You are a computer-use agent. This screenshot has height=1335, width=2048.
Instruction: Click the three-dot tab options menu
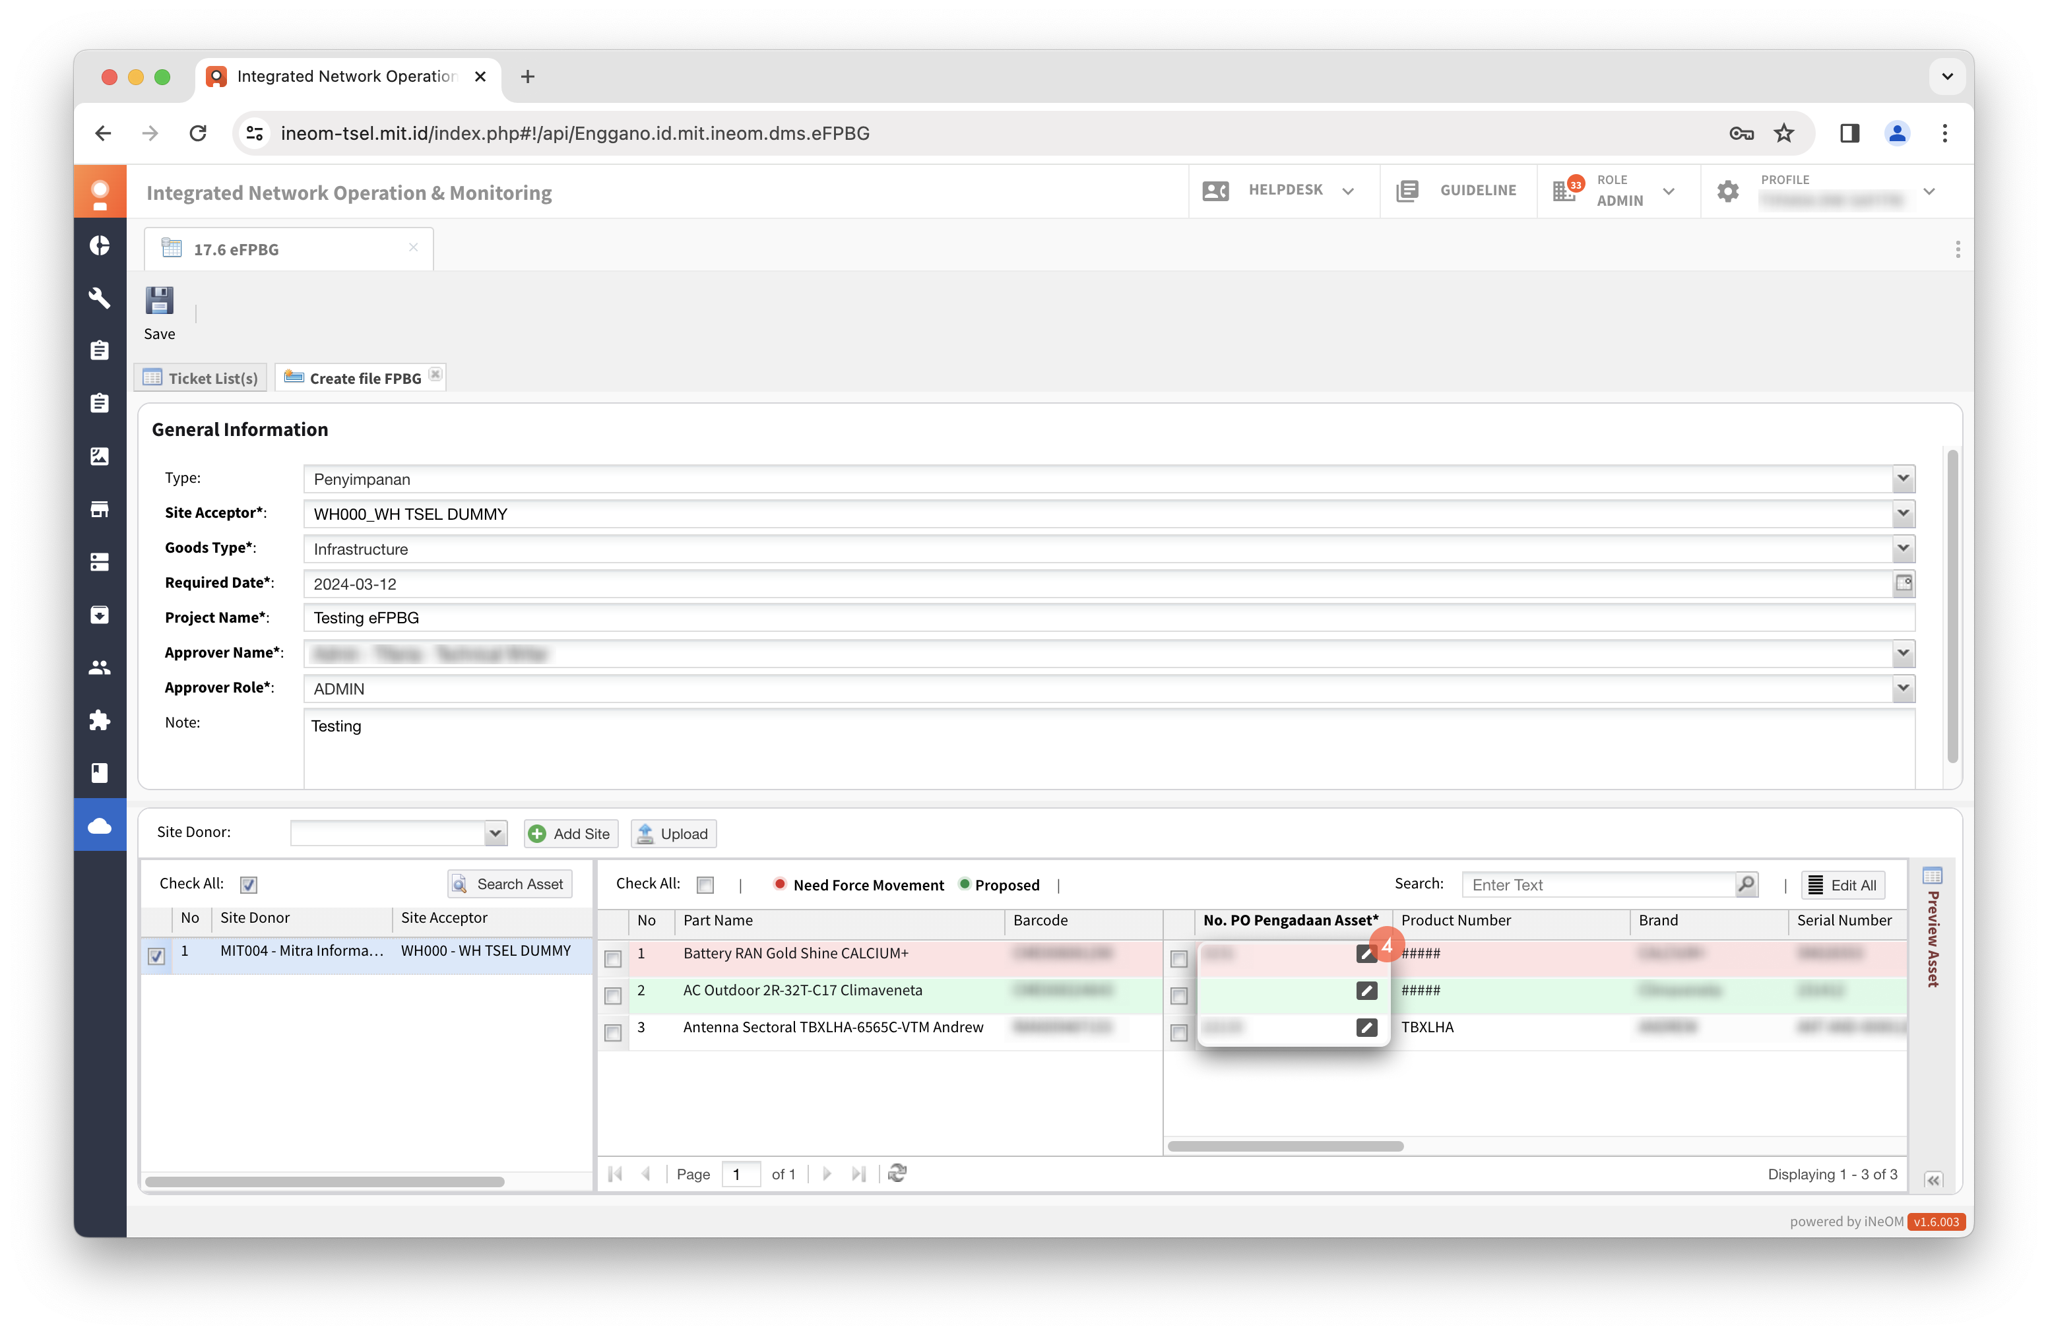pos(1958,249)
